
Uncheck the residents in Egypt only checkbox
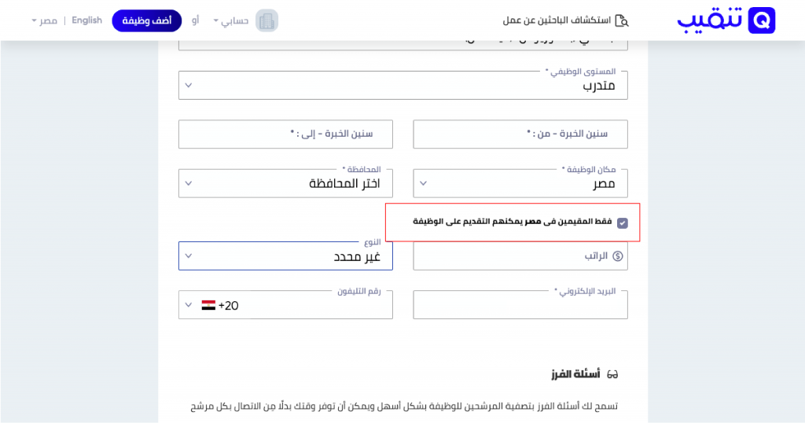click(623, 223)
